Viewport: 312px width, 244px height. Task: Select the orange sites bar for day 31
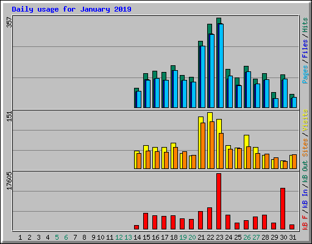[x=294, y=162]
